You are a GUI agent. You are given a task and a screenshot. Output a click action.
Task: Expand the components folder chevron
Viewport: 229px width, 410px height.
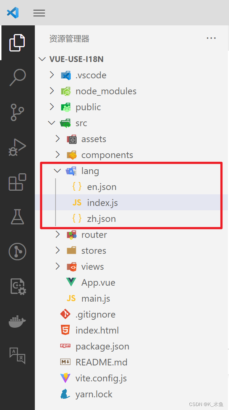(58, 155)
